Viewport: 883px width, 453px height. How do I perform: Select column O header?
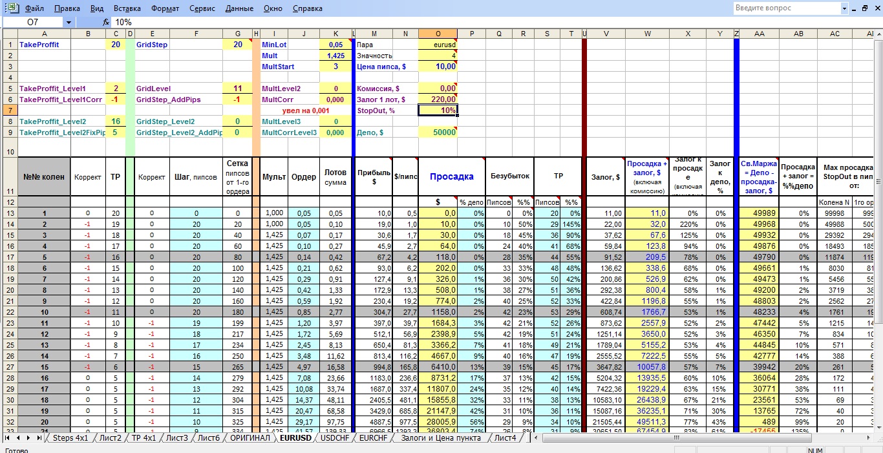coord(438,34)
